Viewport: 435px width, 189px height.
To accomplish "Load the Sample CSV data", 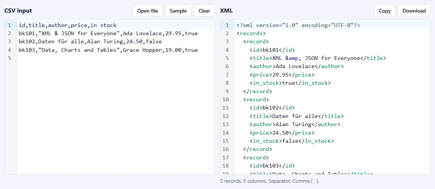I will pos(178,11).
